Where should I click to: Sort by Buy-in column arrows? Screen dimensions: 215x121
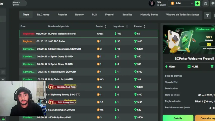pos(106,26)
